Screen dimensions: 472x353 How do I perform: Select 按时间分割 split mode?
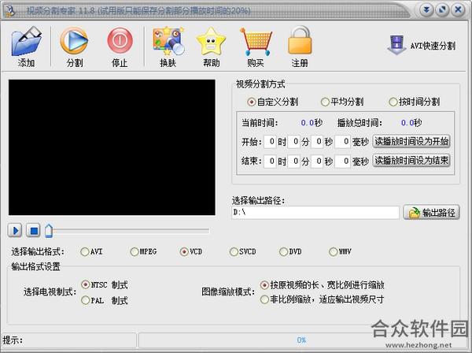415,102
